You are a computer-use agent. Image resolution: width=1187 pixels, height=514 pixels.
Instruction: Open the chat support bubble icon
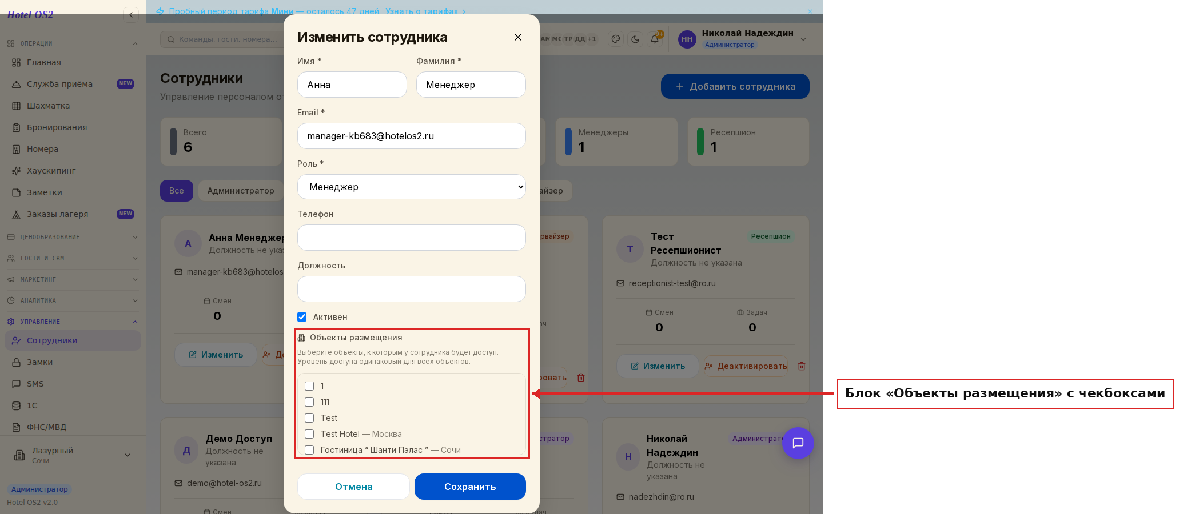point(798,443)
